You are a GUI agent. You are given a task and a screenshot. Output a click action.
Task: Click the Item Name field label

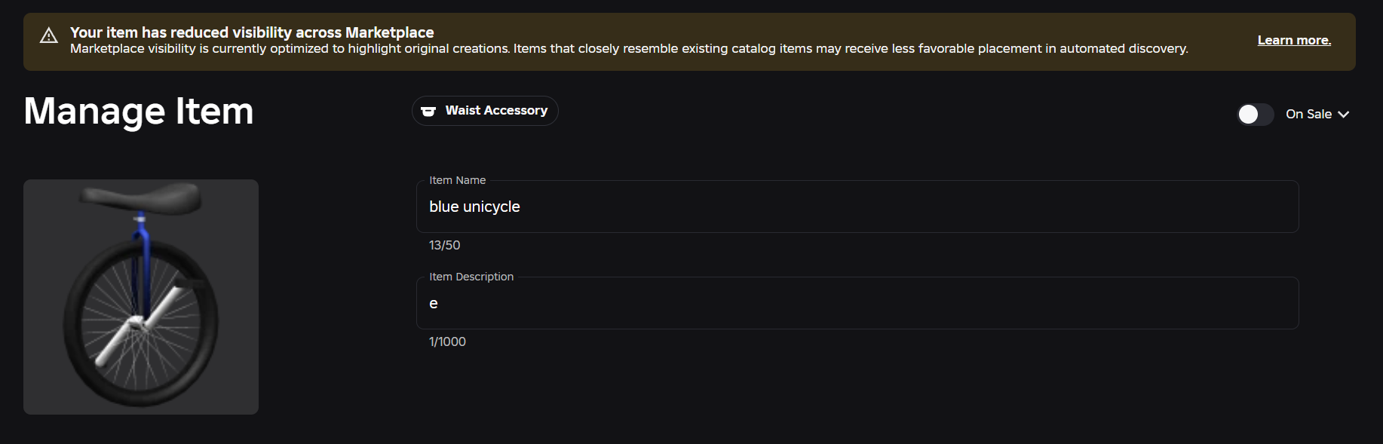[458, 180]
